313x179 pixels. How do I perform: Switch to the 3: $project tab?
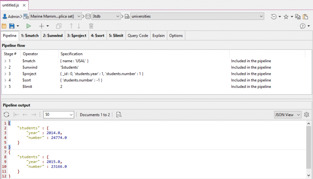[x=77, y=35]
